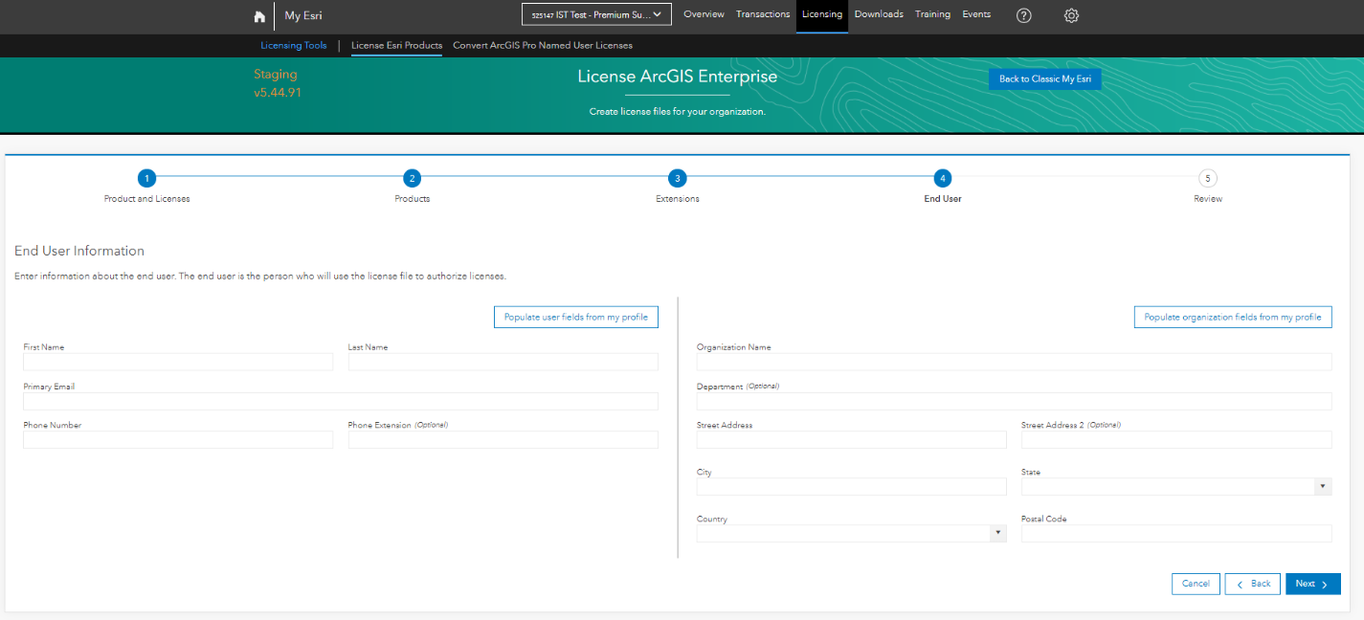This screenshot has width=1364, height=620.
Task: Open the Overview tab
Action: click(704, 14)
